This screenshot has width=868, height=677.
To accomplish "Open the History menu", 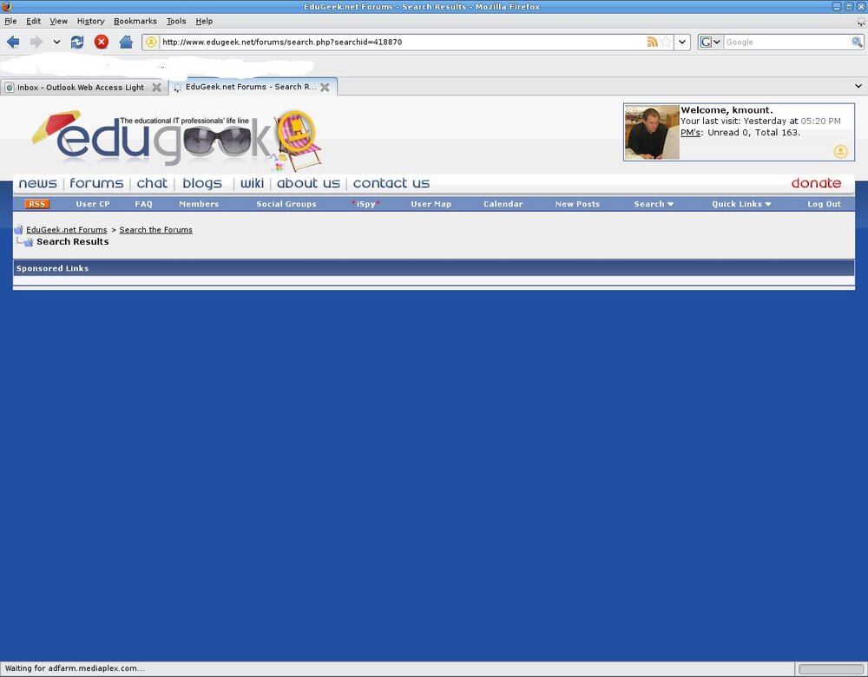I will (91, 21).
